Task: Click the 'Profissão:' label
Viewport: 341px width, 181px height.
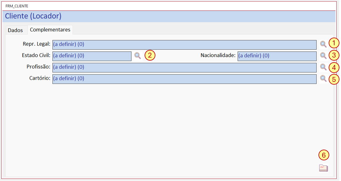Action: [x=39, y=67]
